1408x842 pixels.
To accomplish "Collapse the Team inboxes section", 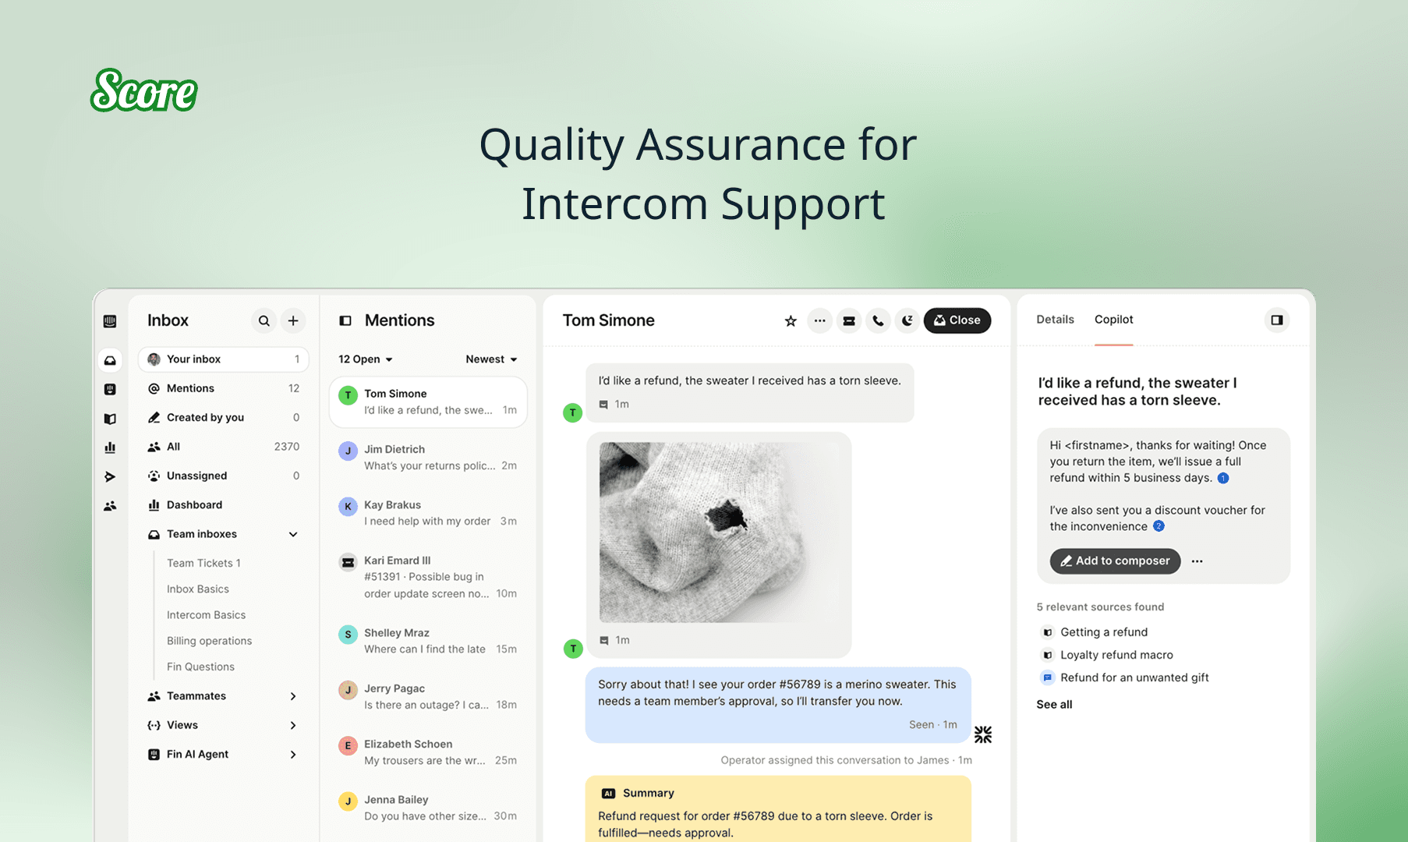I will [x=293, y=534].
